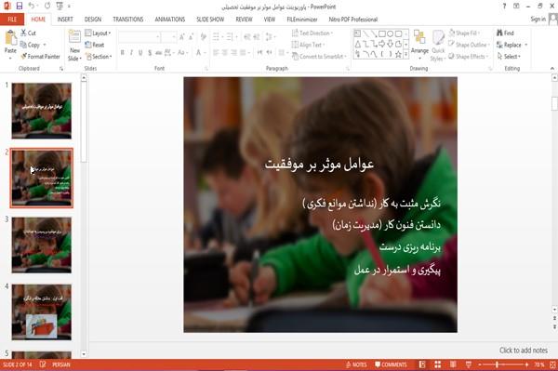Switch to the ANIMATIONS tab
This screenshot has width=558, height=371.
pyautogui.click(x=170, y=20)
